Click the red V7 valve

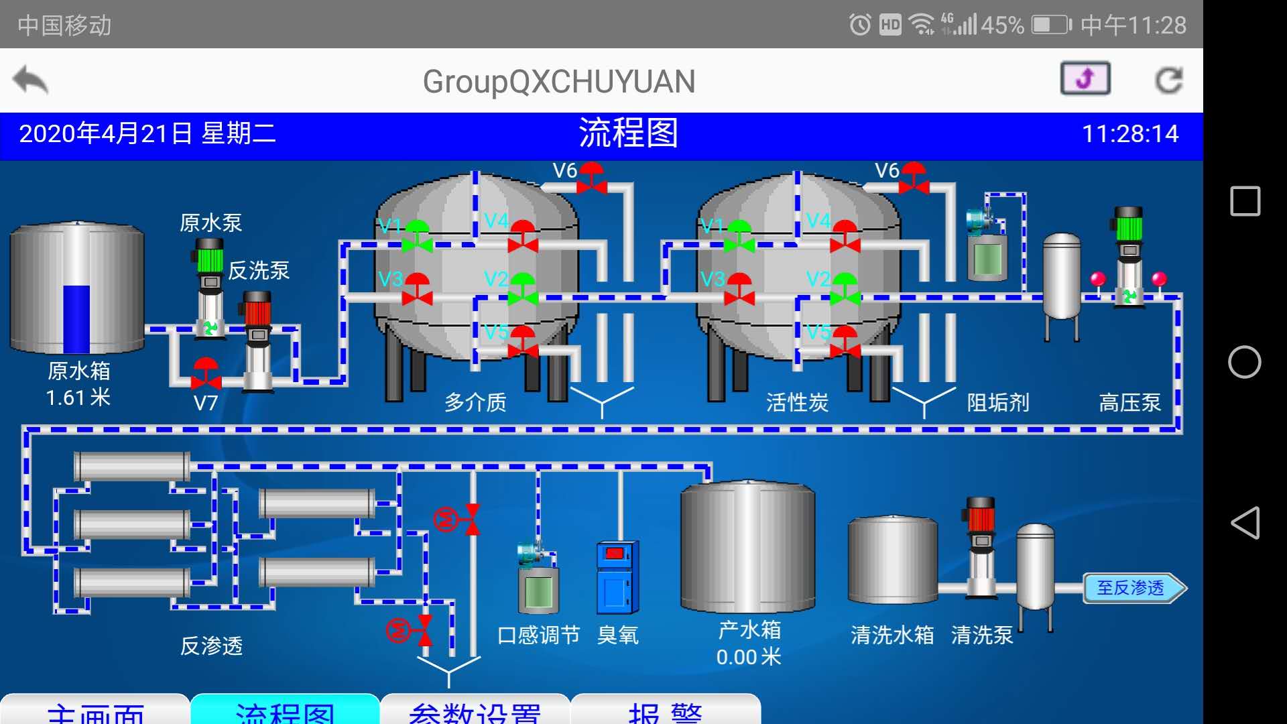tap(206, 374)
